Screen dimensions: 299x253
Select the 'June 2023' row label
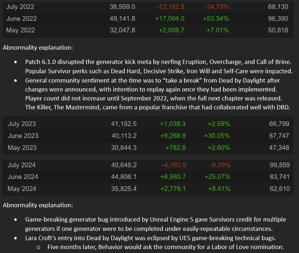[x=23, y=136]
